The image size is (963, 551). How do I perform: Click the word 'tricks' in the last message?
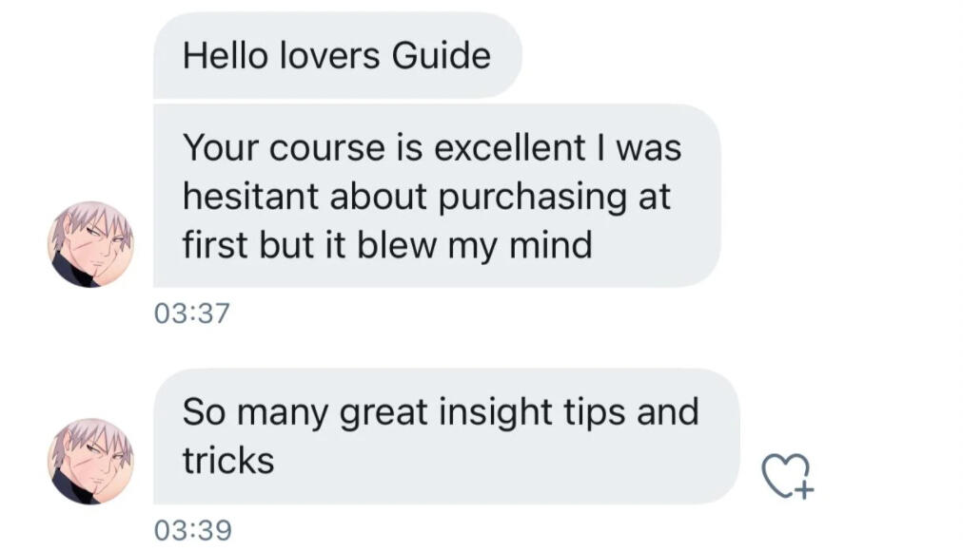point(228,461)
